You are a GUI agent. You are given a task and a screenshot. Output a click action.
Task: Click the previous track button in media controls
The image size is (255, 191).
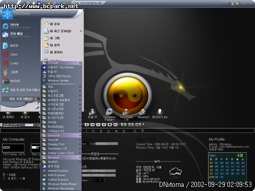[92, 125]
